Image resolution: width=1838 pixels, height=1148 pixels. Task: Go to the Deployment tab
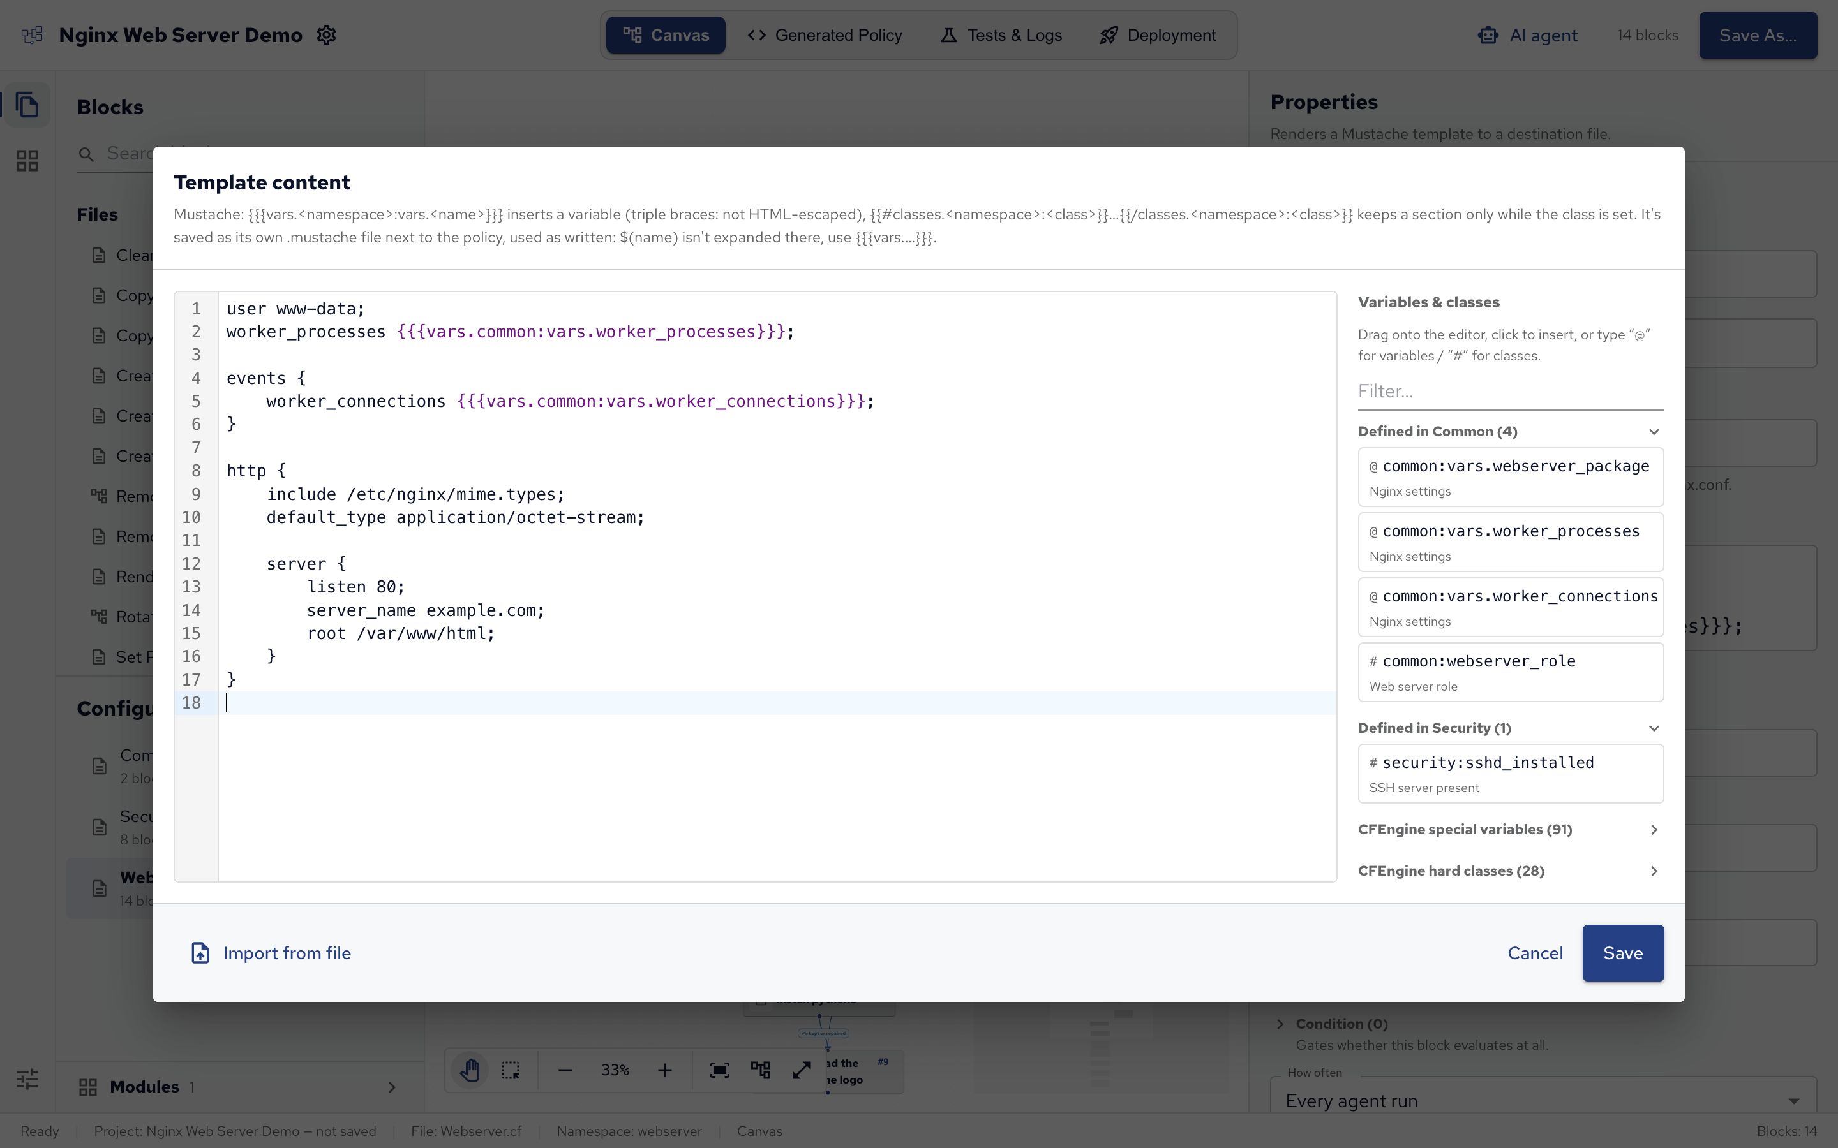1158,35
